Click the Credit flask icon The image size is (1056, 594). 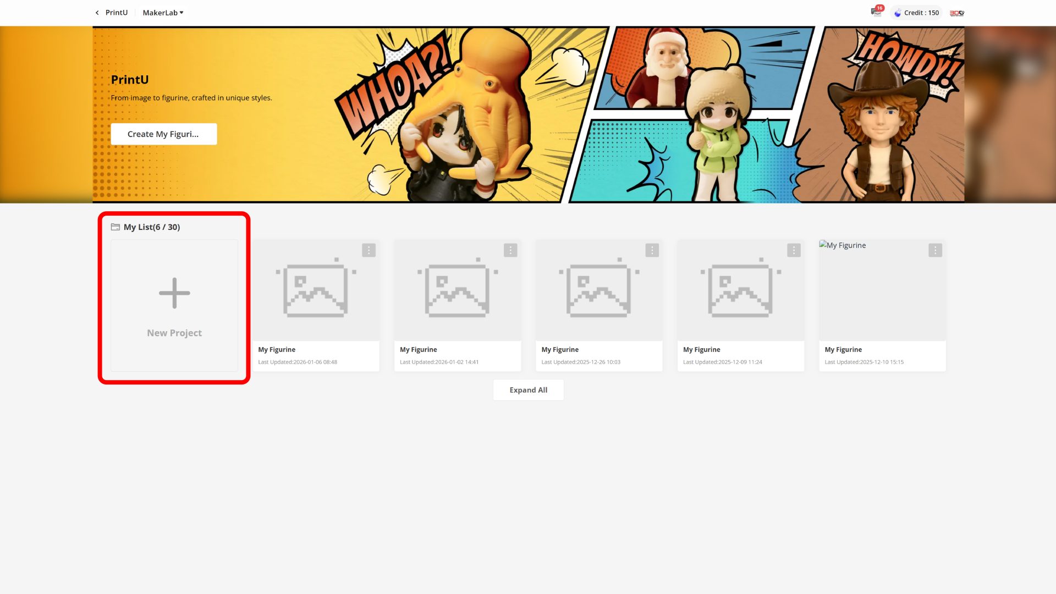[x=898, y=13]
